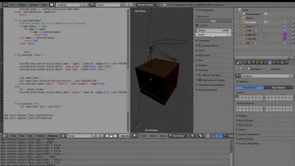Viewport: 295px width, 166px height.
Task: Enable the Motion Tracking checkbox
Action: pyautogui.click(x=200, y=75)
